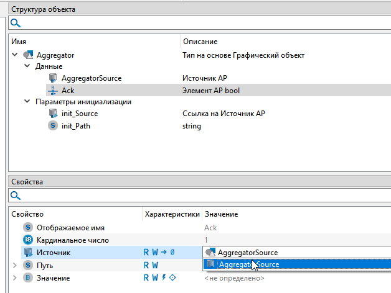Click the Характеристики column header
Screen dimensions: 391x293
coord(172,214)
